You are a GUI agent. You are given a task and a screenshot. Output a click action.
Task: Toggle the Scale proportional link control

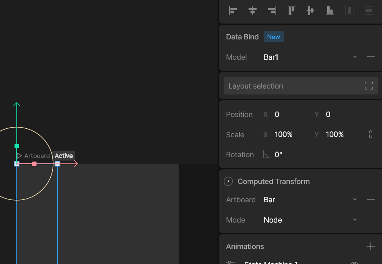(370, 134)
